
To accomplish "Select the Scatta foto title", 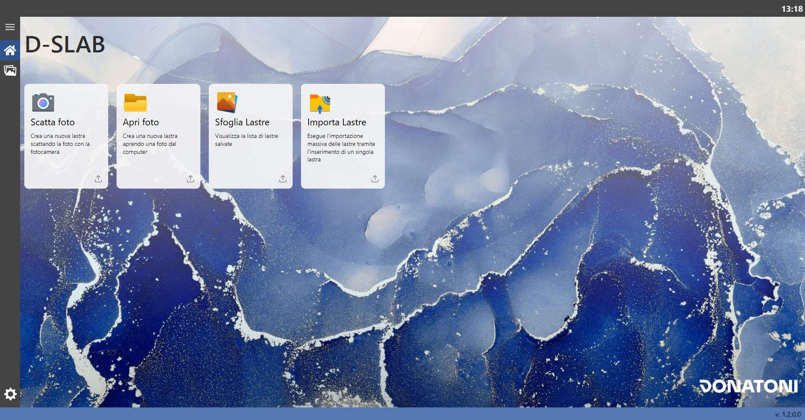I will 52,122.
